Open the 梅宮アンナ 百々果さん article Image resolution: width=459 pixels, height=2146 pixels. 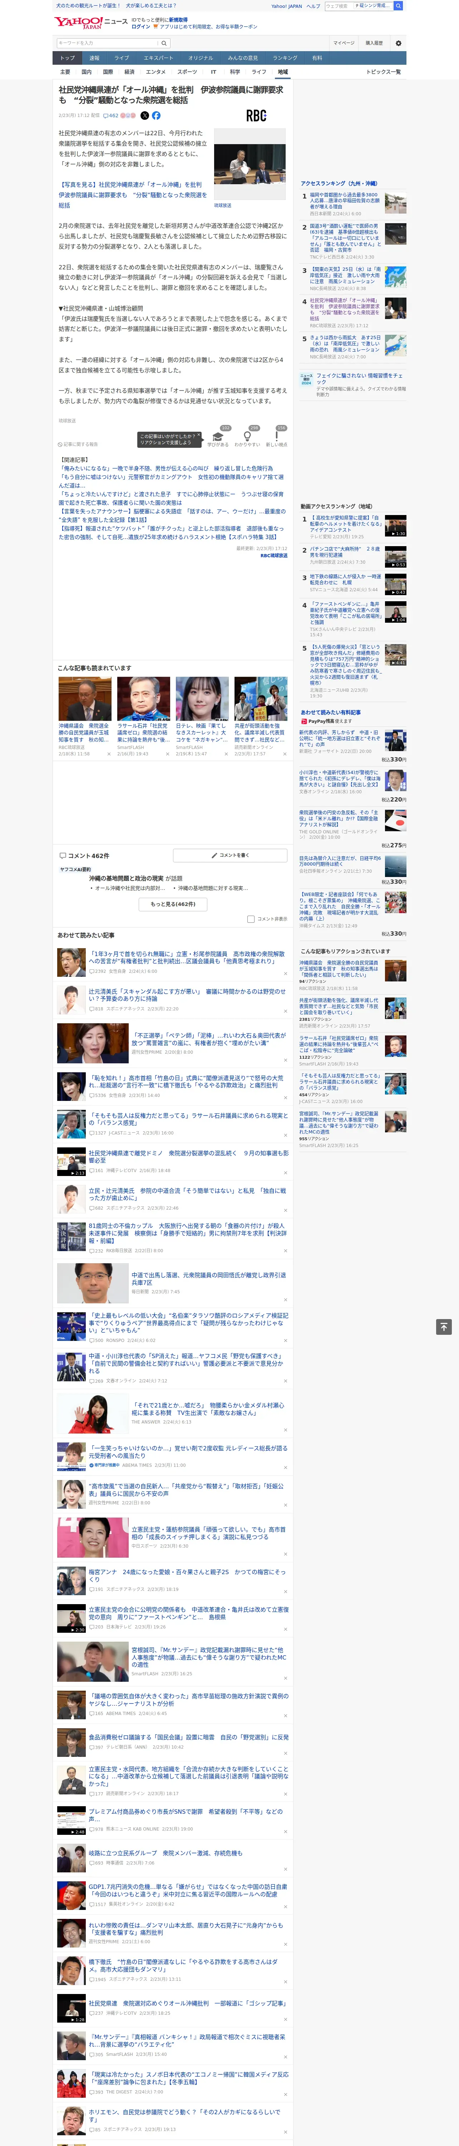[187, 1576]
